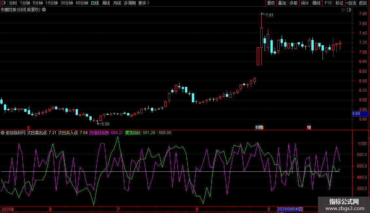
Task: Open 多周期 multi-period view
Action: point(130,3)
